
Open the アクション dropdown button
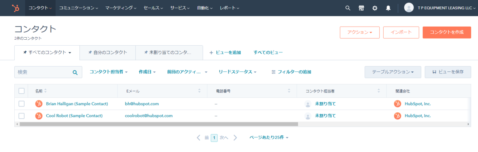[x=360, y=33]
